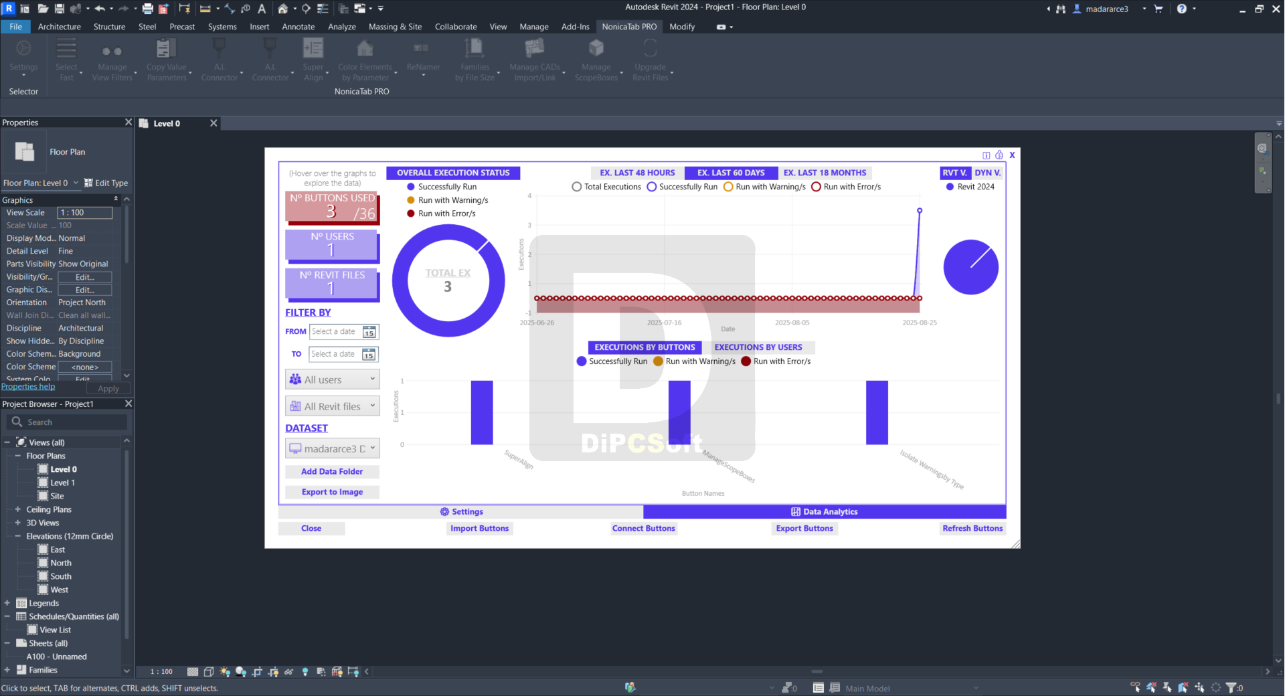Viewport: 1285px width, 696px height.
Task: Click the Visual Style icon in view control bar
Action: (209, 671)
